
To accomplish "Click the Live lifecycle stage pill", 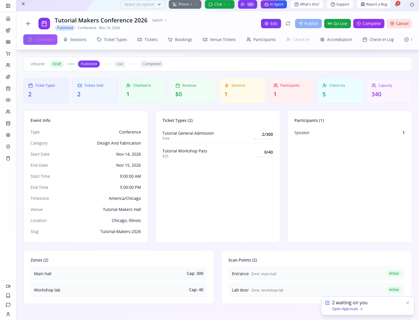I will (x=120, y=64).
